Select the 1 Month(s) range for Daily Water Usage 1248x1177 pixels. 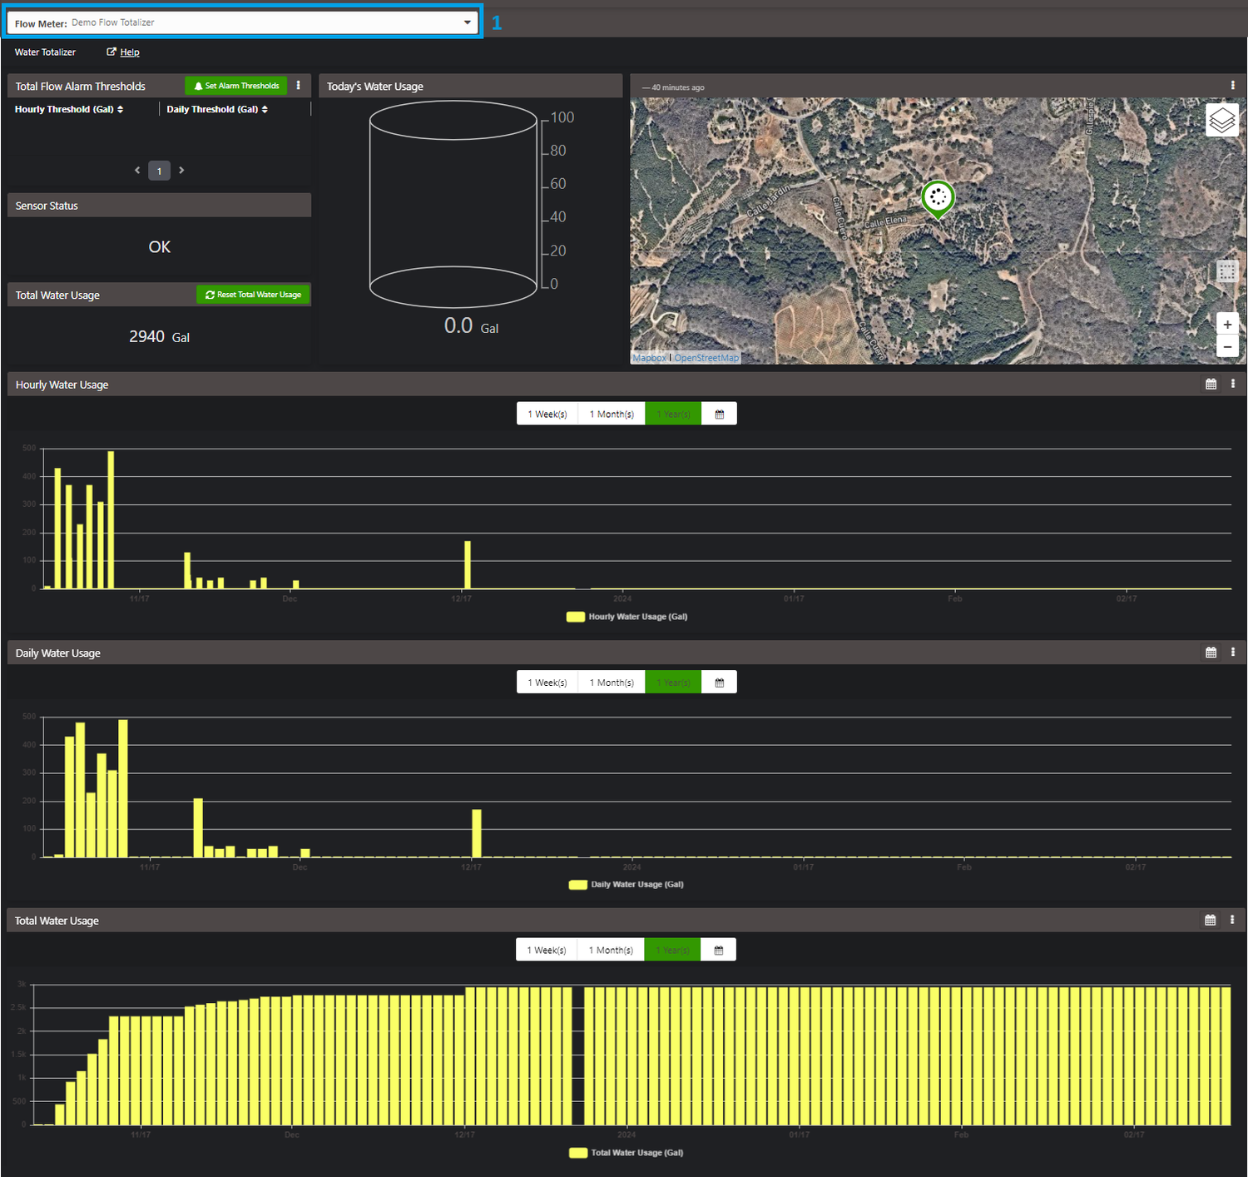coord(611,681)
